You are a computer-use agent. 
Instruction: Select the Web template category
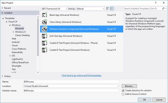point(14,39)
